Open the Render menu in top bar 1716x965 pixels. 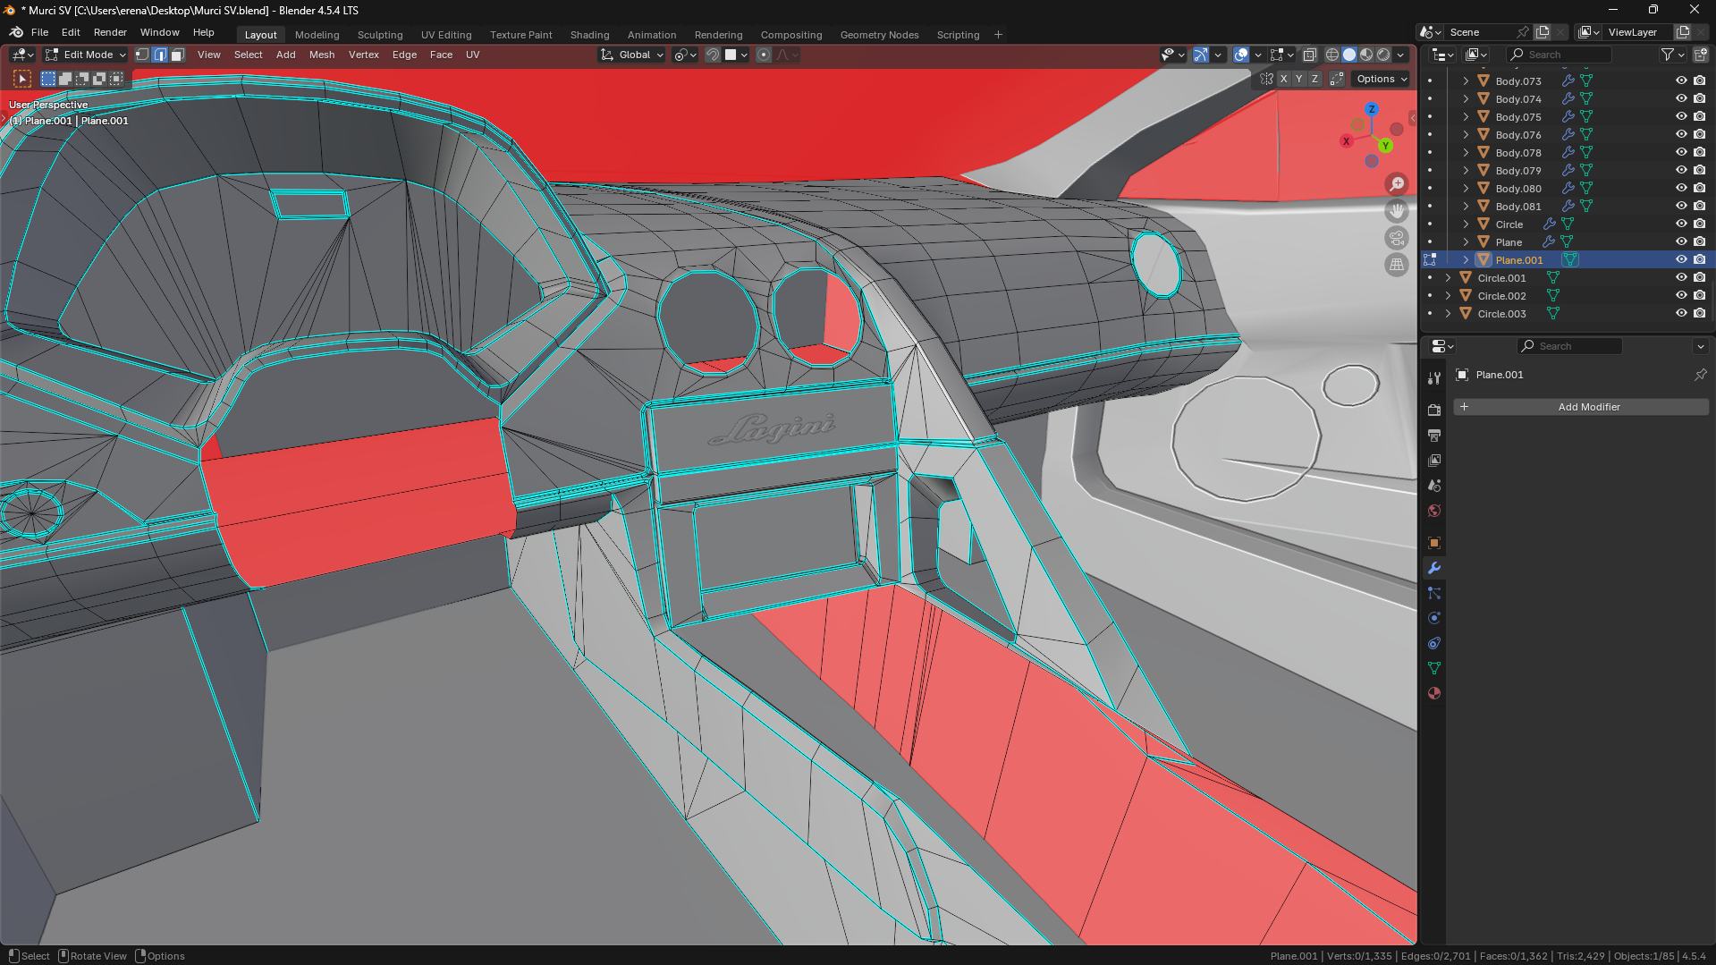110,32
